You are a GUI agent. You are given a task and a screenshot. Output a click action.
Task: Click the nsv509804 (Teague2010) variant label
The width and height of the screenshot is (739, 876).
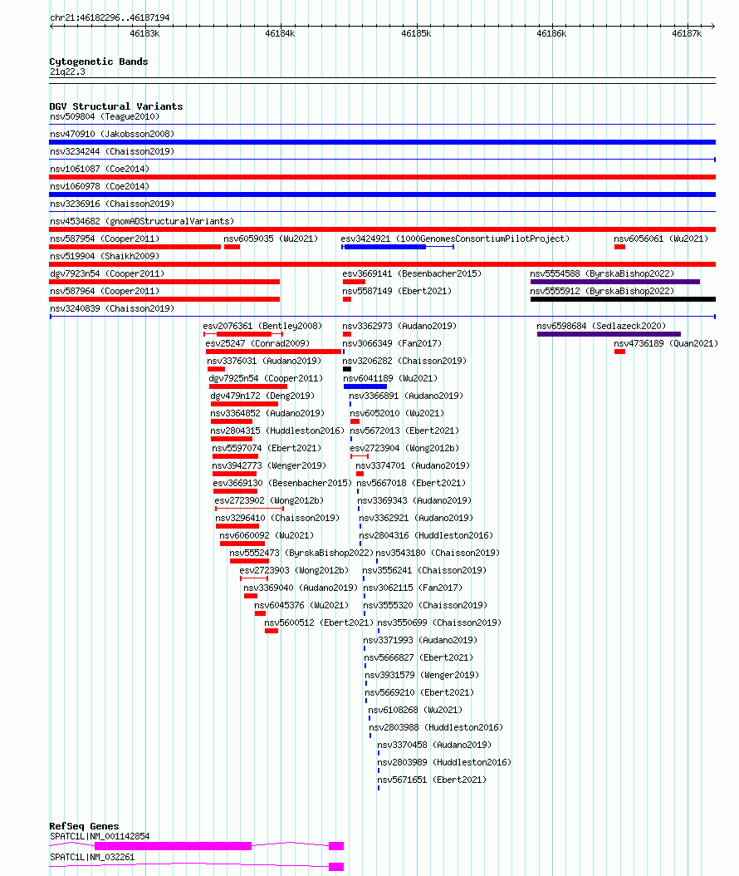coord(105,116)
